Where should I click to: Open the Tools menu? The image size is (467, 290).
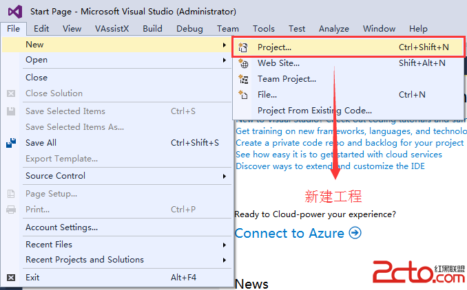tap(264, 29)
